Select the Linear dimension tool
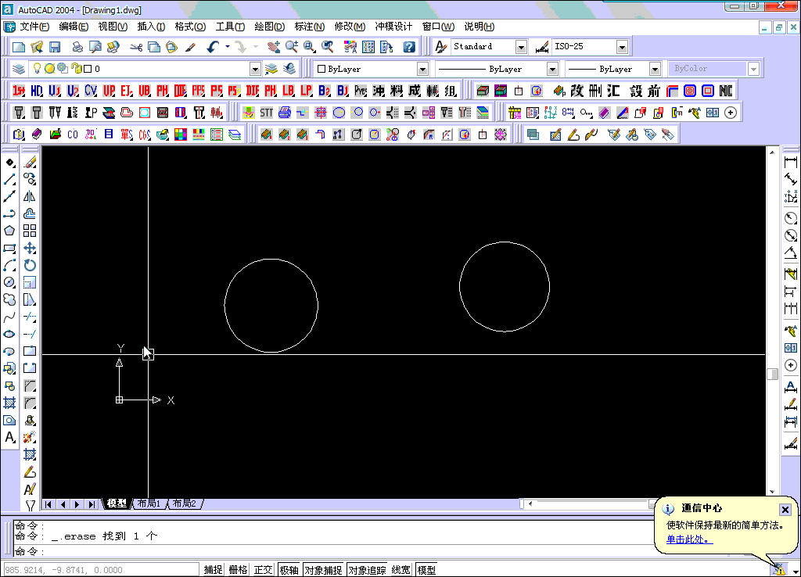 [791, 162]
